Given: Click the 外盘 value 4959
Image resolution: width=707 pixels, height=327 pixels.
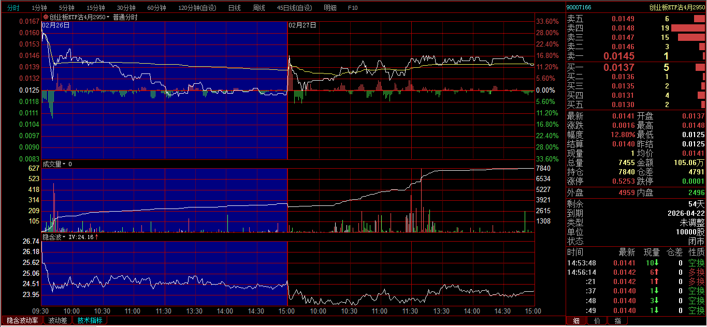Looking at the screenshot, I should 627,192.
